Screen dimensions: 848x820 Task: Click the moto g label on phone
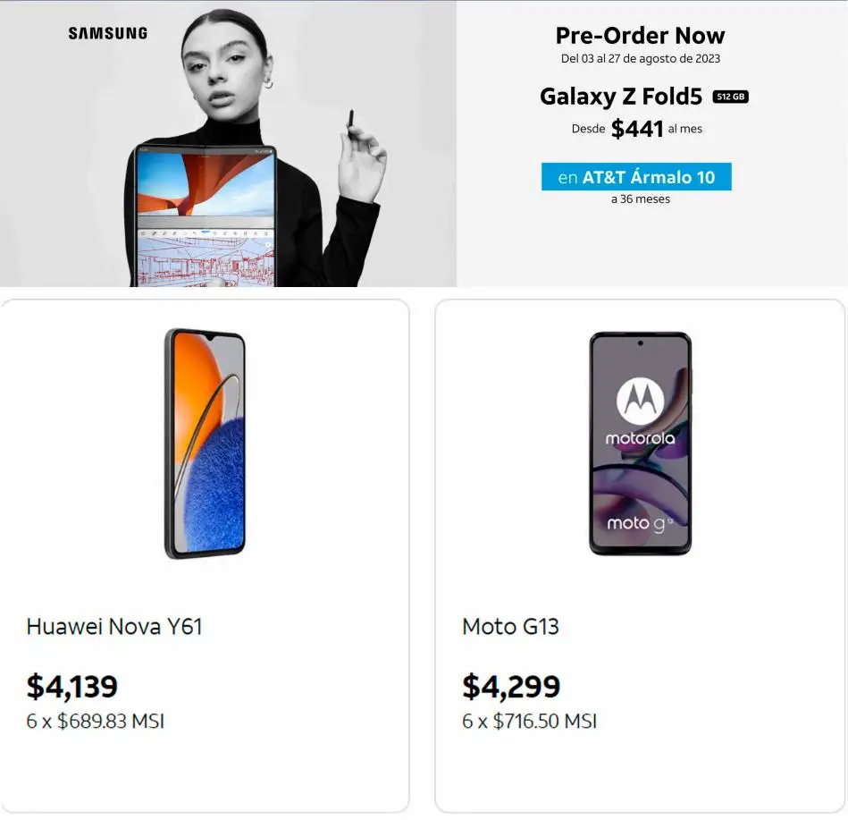(x=640, y=523)
